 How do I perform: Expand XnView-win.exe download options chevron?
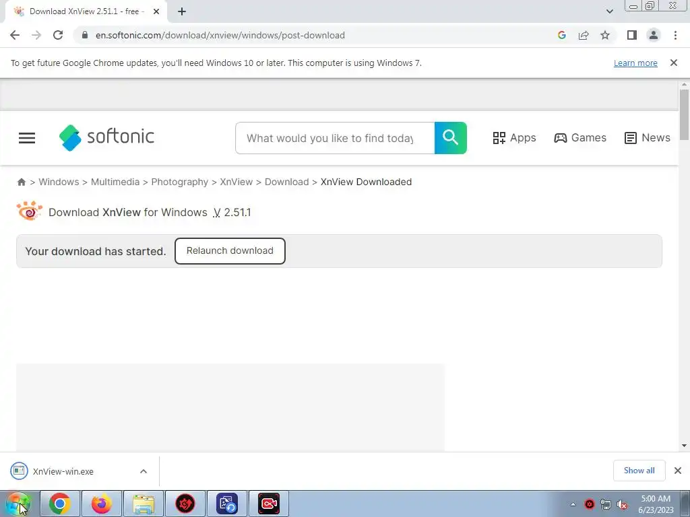tap(144, 471)
